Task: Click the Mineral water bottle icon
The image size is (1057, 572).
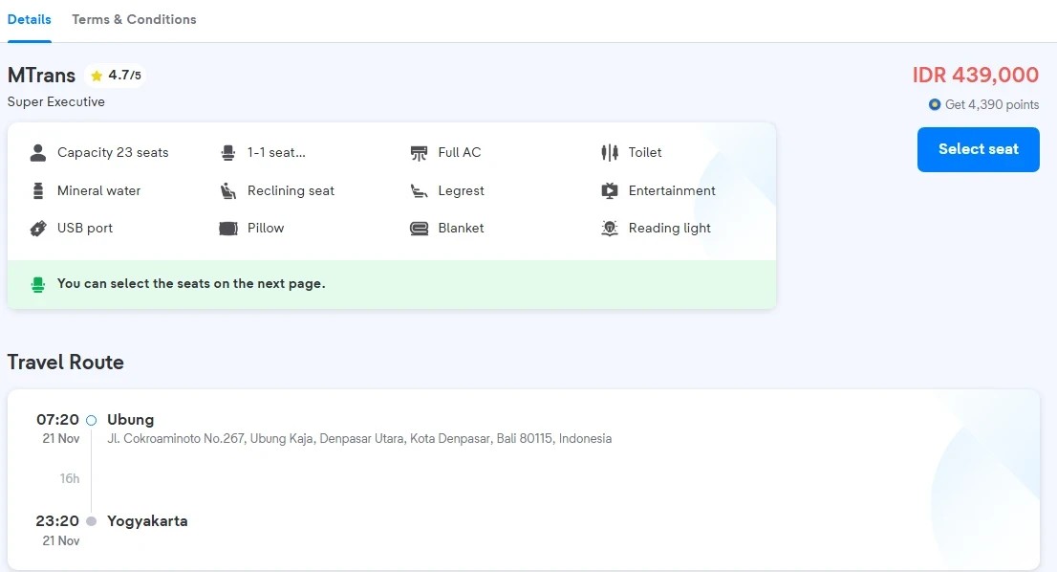Action: pyautogui.click(x=38, y=191)
